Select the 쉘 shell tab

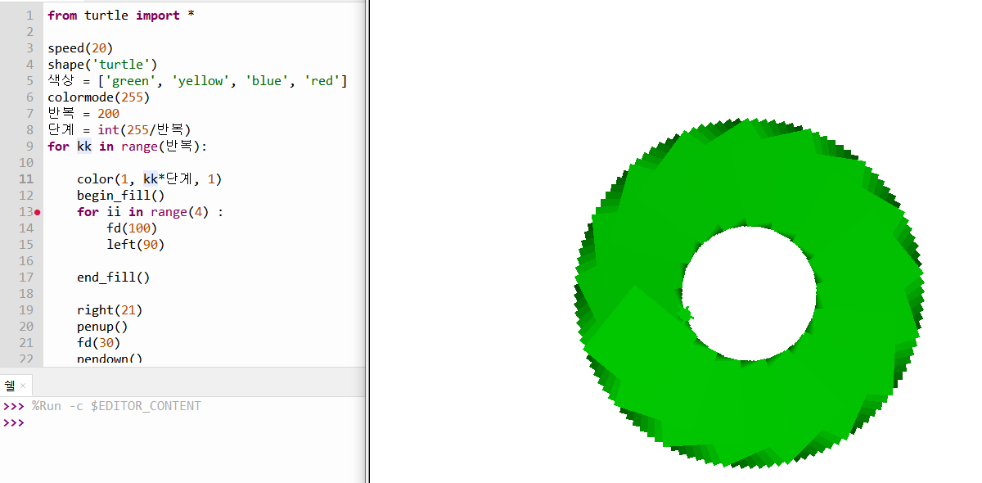(10, 386)
